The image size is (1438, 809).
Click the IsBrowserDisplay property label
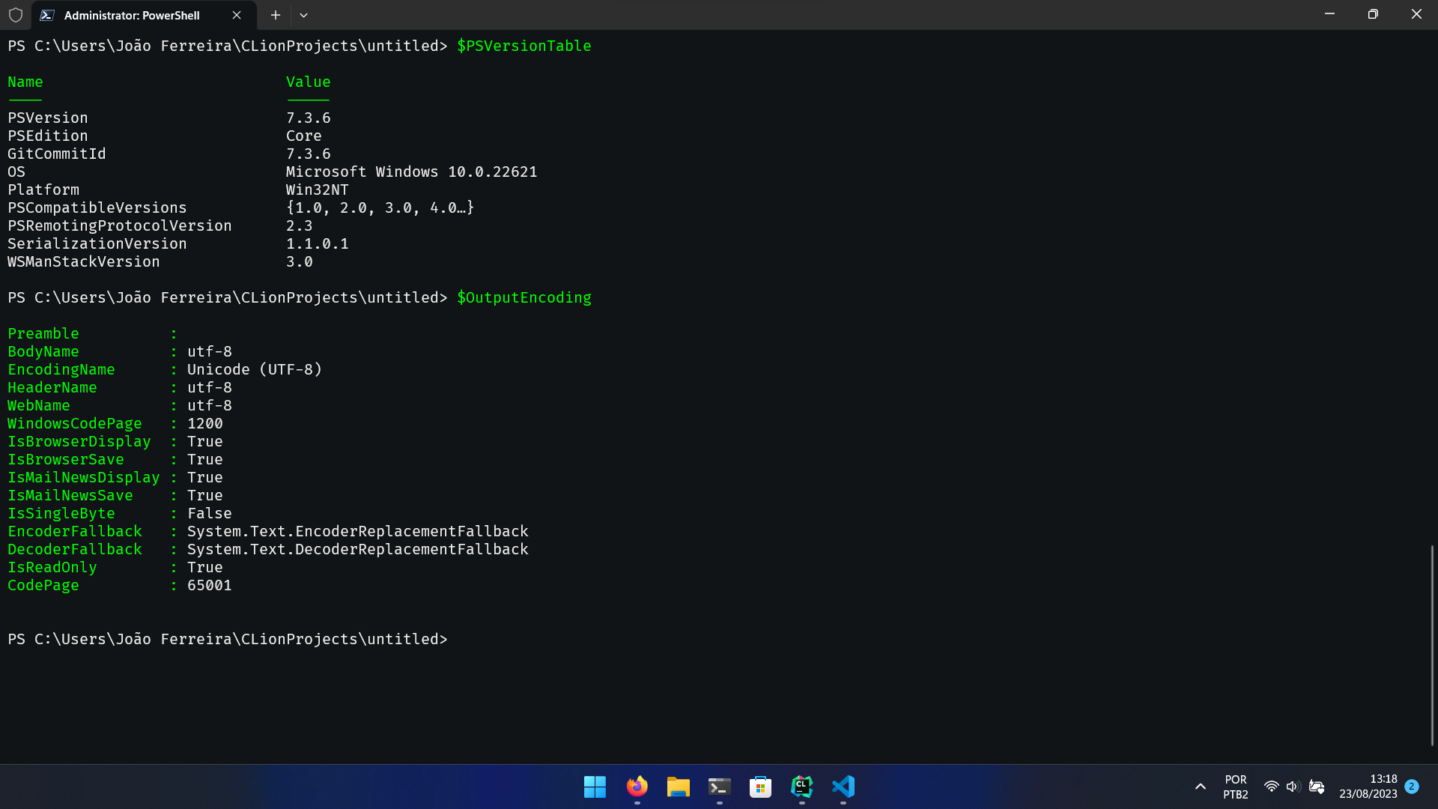(79, 441)
